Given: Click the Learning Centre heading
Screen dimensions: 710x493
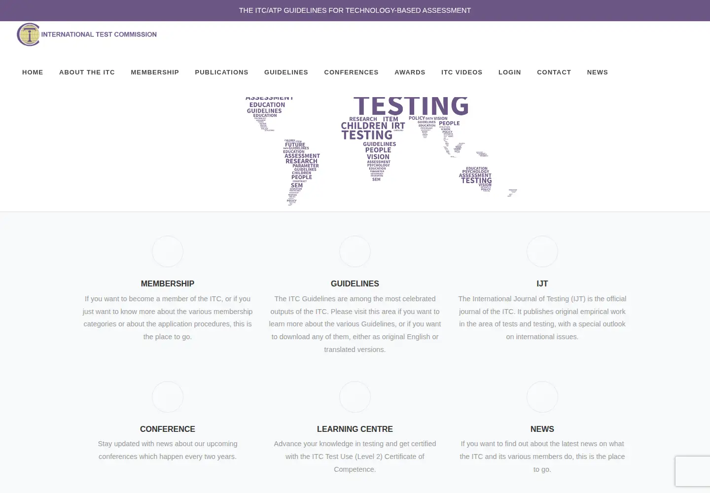Looking at the screenshot, I should [x=355, y=429].
